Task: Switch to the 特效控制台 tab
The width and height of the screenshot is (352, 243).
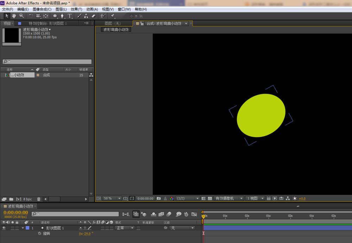Action: pyautogui.click(x=48, y=24)
